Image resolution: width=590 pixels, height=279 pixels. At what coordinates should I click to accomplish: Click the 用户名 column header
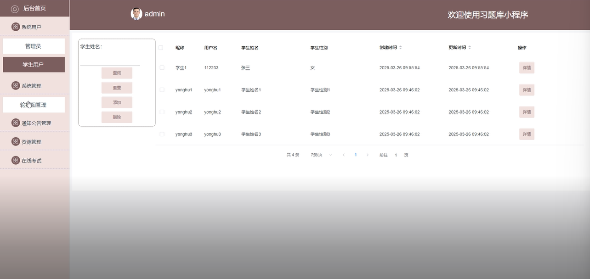click(x=211, y=48)
